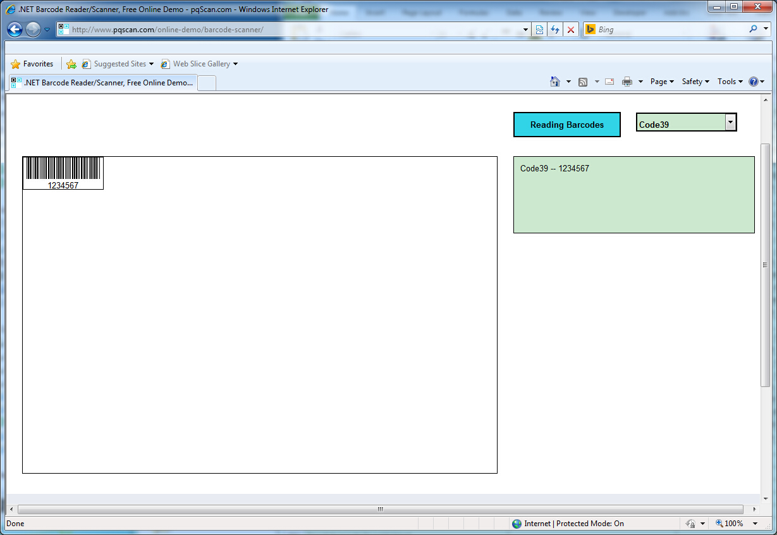Toggle the Compatibility View icon

click(x=539, y=30)
